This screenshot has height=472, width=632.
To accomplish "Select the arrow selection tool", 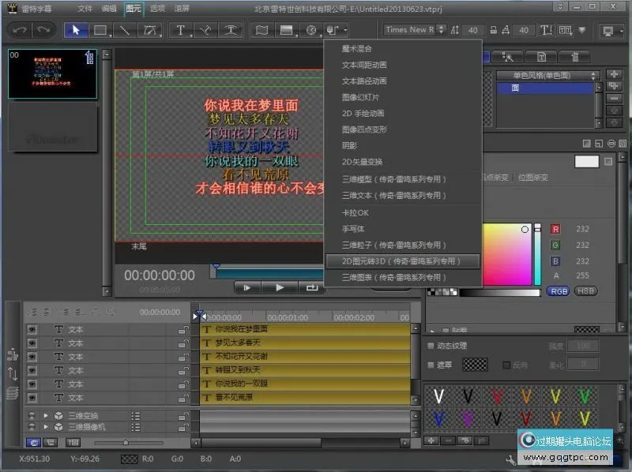I will (76, 29).
